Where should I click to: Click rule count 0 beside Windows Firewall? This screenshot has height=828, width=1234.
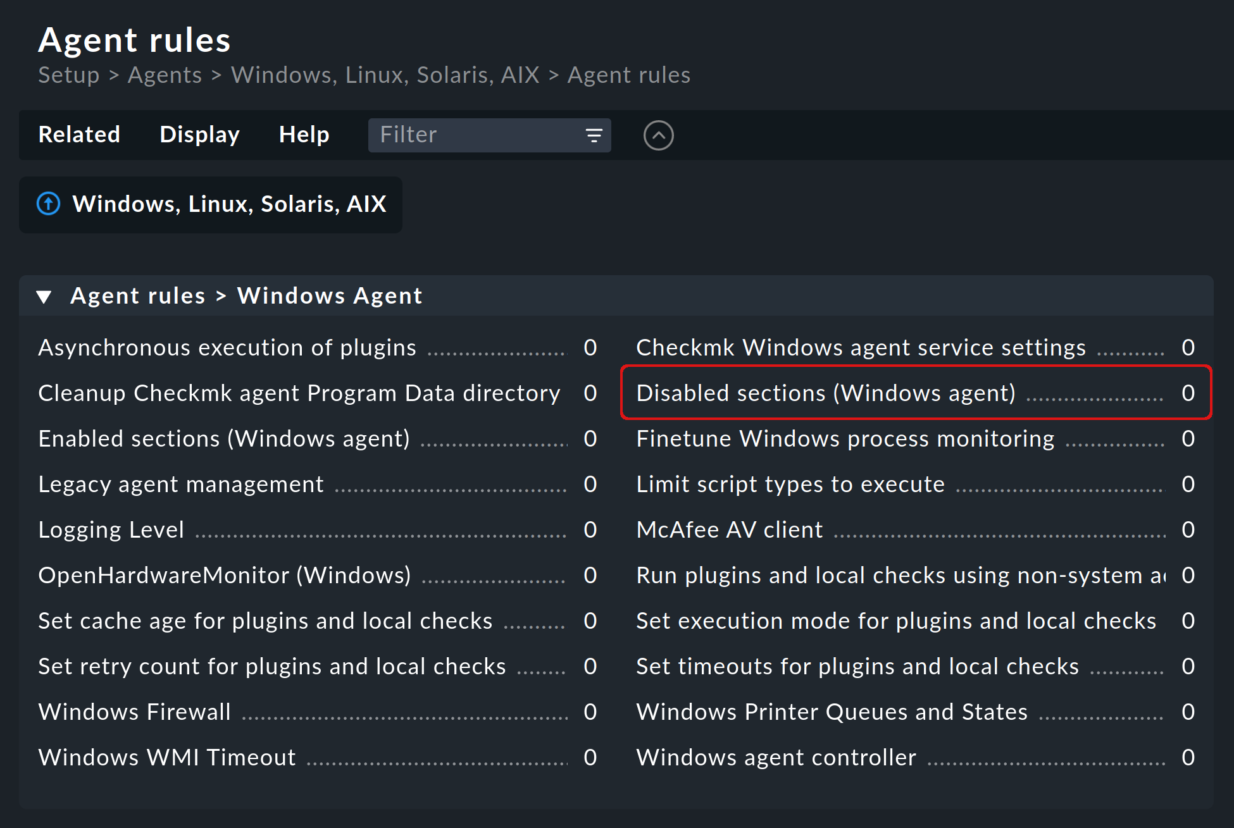pos(590,712)
